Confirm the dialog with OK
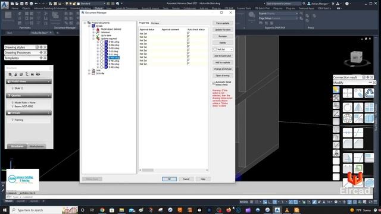The image size is (381, 214). pyautogui.click(x=169, y=179)
